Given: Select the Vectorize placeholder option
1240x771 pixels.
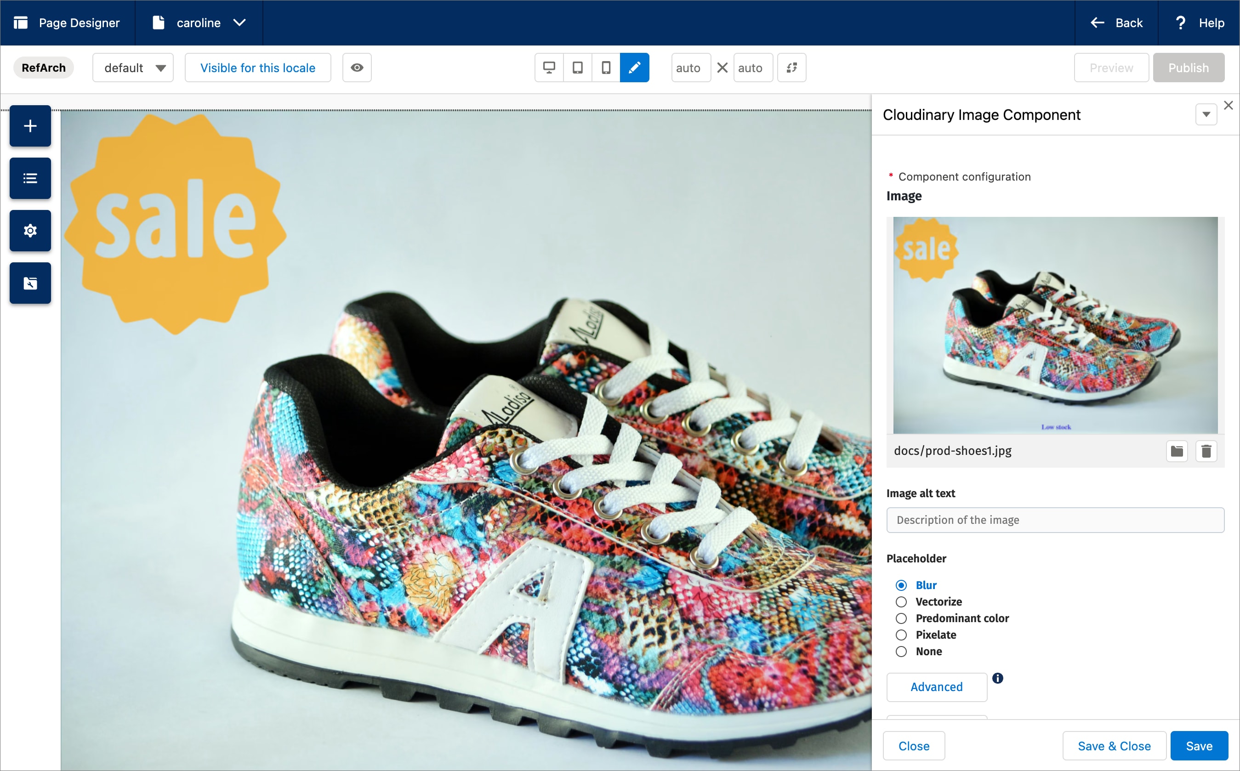Looking at the screenshot, I should 901,602.
